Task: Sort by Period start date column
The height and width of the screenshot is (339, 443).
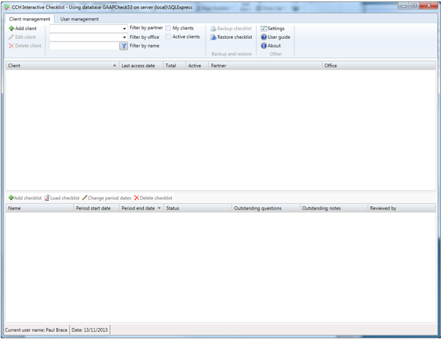Action: pos(96,208)
